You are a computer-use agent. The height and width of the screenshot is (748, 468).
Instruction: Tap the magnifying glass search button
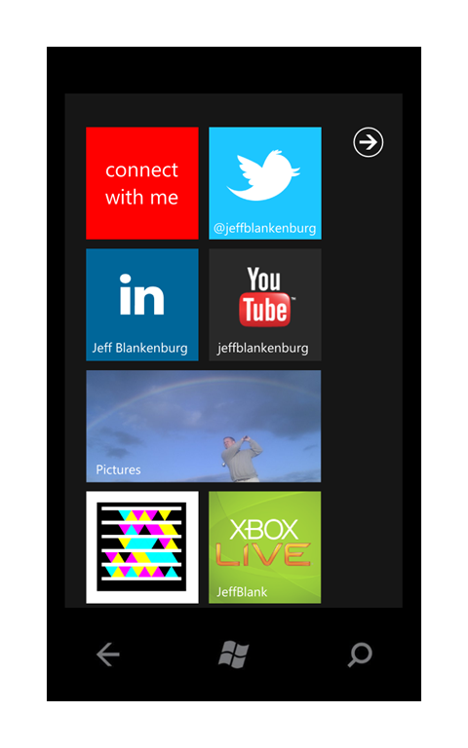[360, 654]
